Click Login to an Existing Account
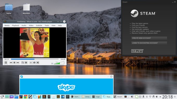The height and width of the screenshot is (99, 177). tap(149, 43)
